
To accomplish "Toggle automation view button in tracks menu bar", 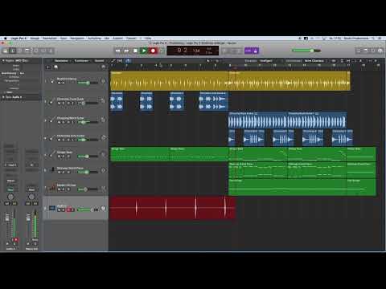I will (113, 61).
